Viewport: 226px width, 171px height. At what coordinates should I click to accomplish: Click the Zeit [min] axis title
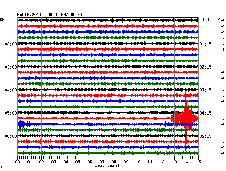tap(107, 165)
